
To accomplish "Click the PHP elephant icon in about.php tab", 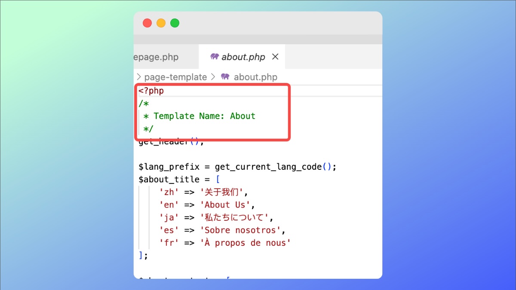I will pos(215,57).
